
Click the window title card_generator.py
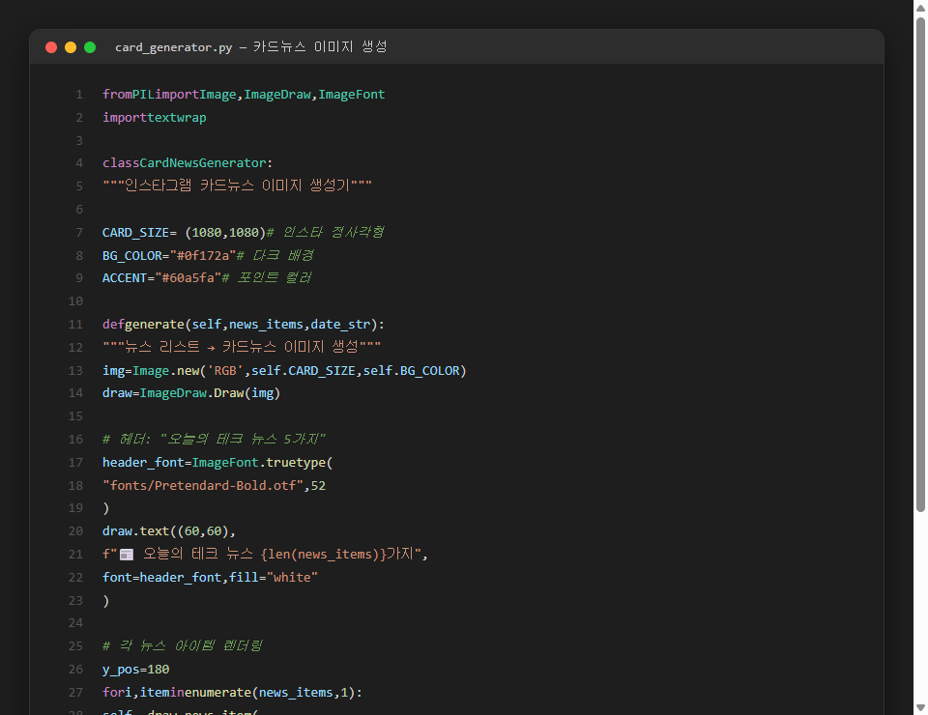(x=173, y=47)
